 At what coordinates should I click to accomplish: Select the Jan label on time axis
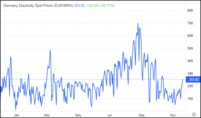tap(17, 115)
